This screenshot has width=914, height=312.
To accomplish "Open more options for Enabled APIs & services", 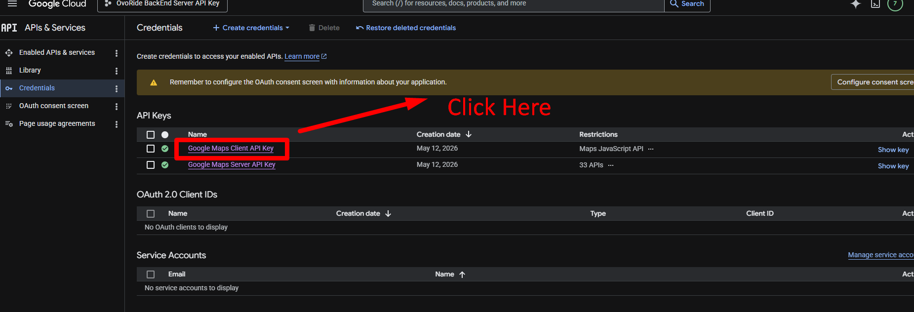I will click(117, 53).
